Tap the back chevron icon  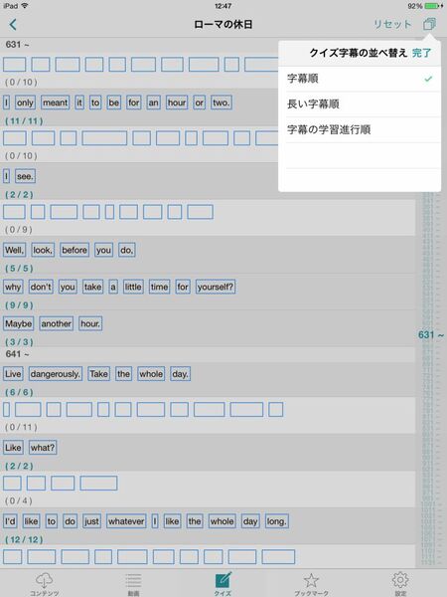pos(13,25)
